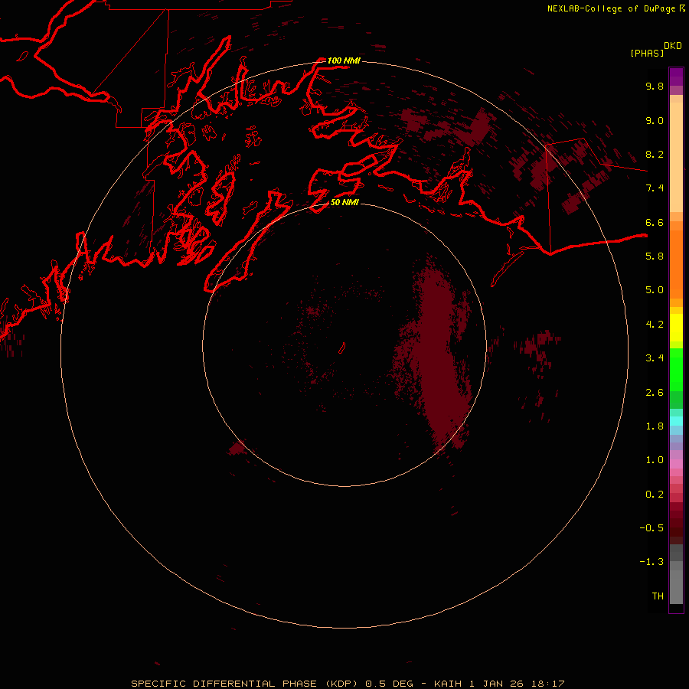Click the DKD product code label
The image size is (689, 689).
[x=672, y=46]
